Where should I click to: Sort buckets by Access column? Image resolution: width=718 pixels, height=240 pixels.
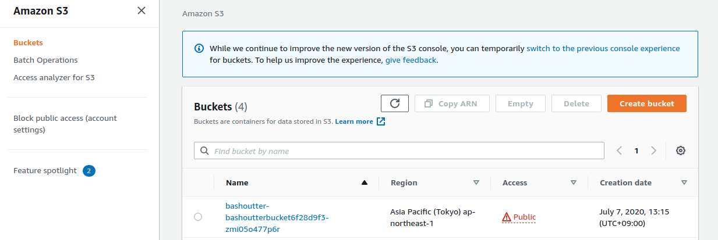574,182
